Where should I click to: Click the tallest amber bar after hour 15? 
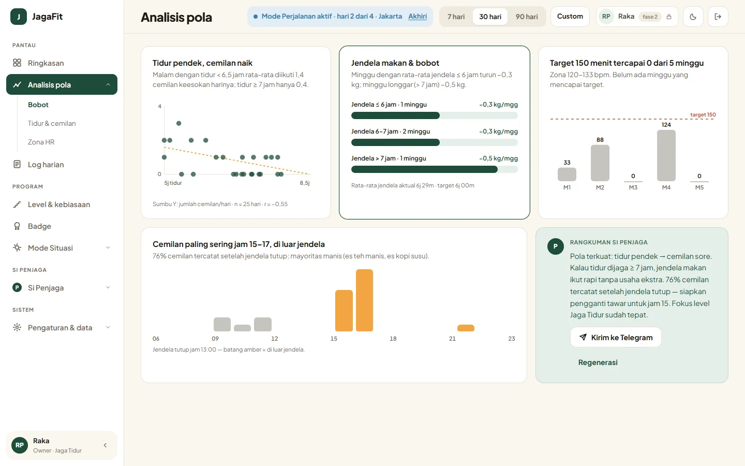pos(364,300)
